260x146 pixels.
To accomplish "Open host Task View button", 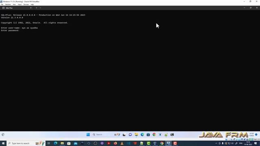I will (x=49, y=143).
